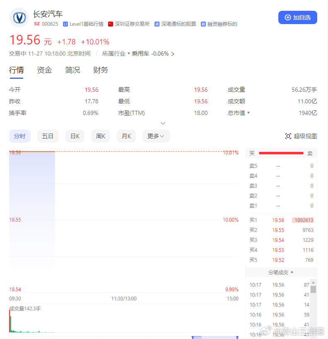Click the SZ market badge icon
328x339 pixels.
click(37, 24)
